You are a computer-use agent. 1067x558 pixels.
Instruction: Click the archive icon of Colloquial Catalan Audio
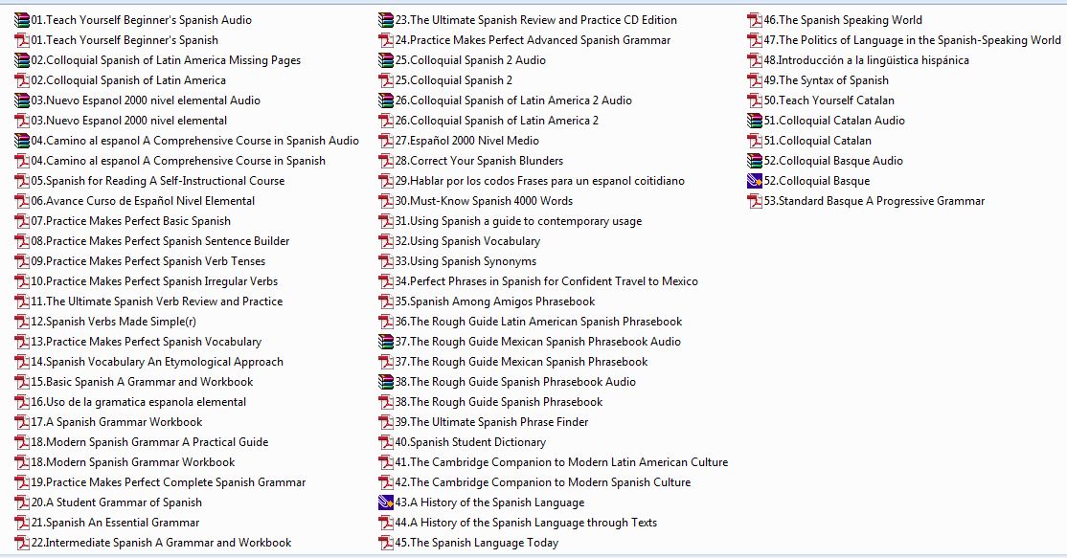[x=755, y=121]
